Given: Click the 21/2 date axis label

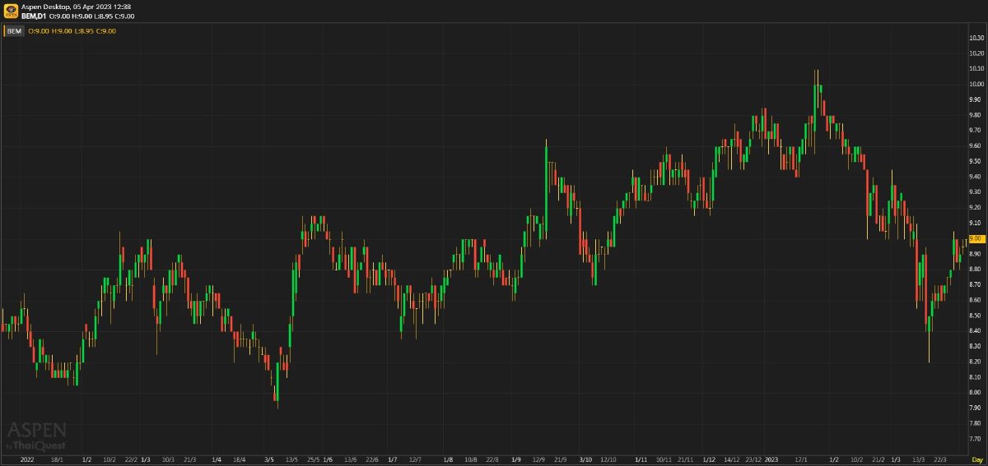Looking at the screenshot, I should coord(878,459).
